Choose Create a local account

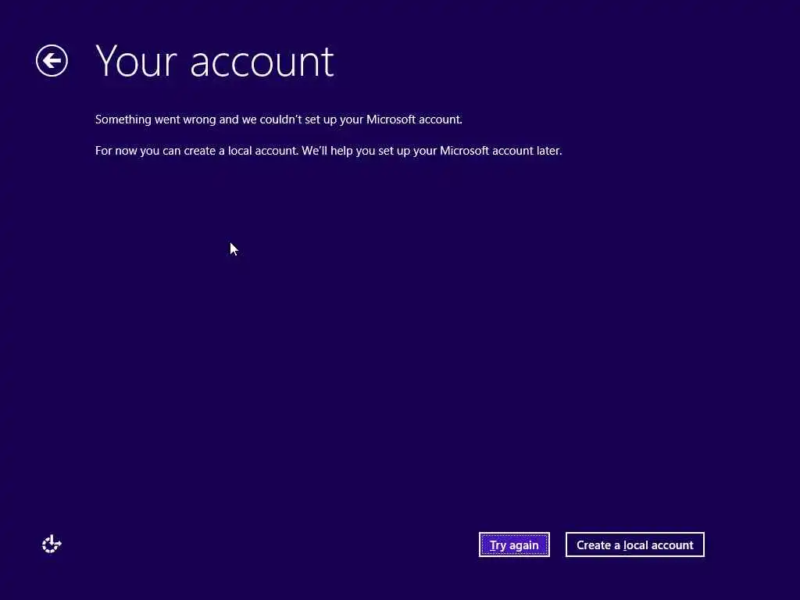click(x=634, y=545)
